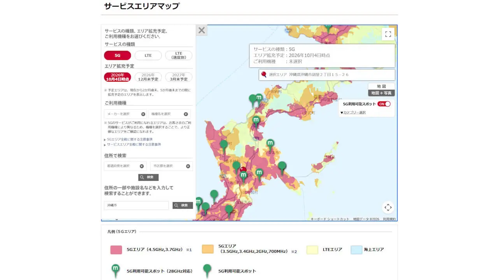Open the 市区郡を選択 dropdown
The width and height of the screenshot is (498, 280).
pos(172,166)
